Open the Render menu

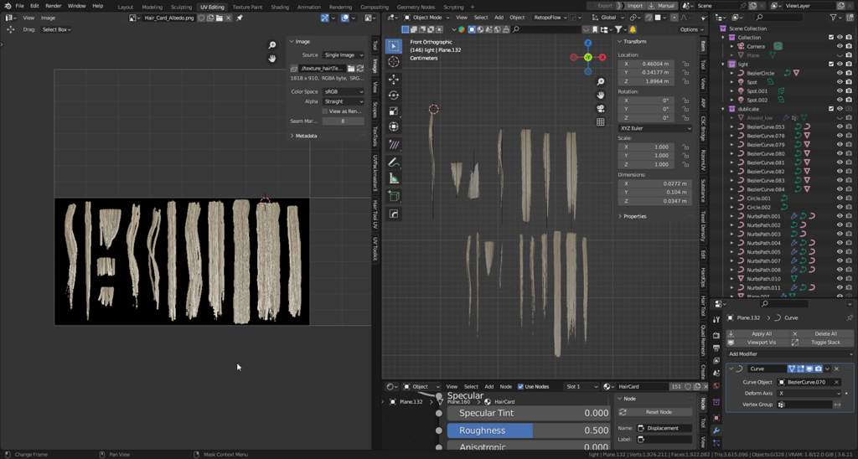[54, 6]
